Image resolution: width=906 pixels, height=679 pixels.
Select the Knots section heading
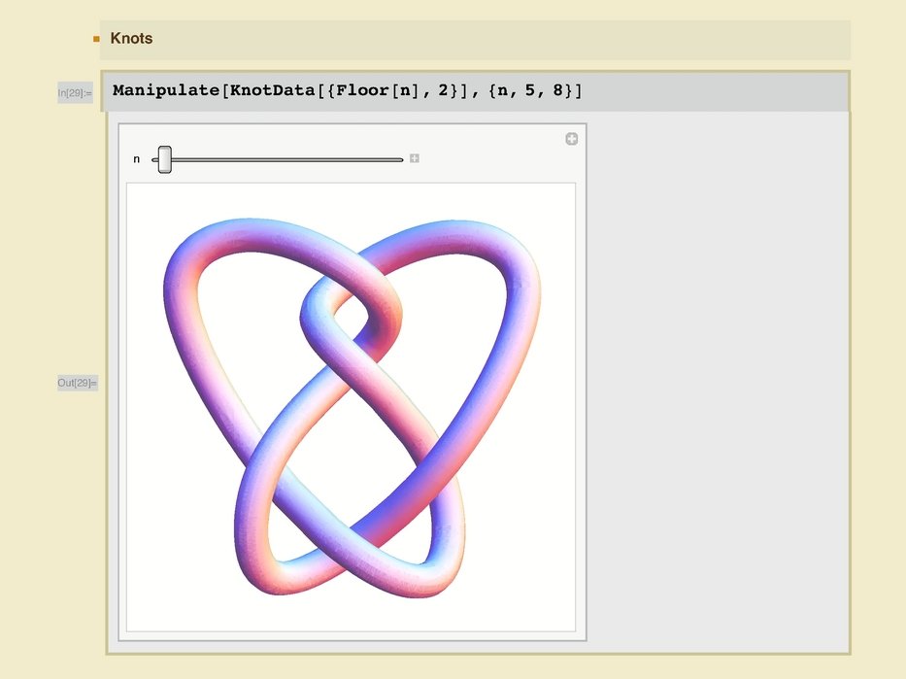[x=131, y=39]
